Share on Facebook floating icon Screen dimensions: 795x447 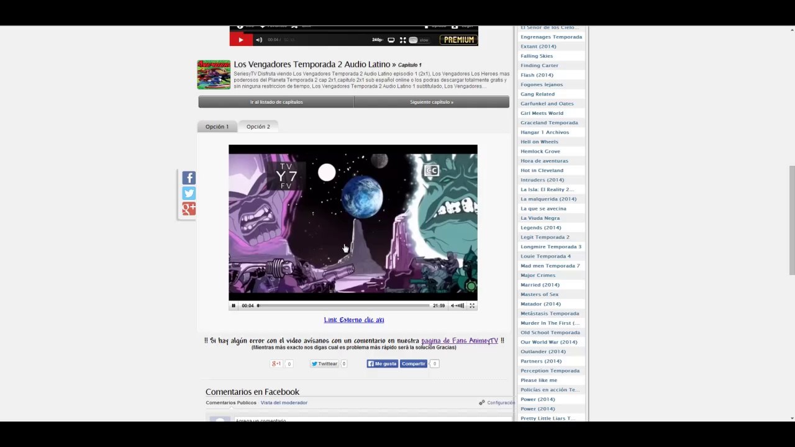tap(189, 178)
